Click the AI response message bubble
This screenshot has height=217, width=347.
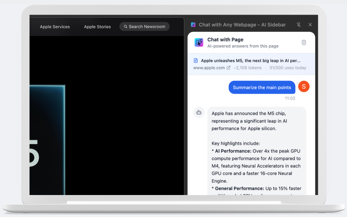point(256,149)
